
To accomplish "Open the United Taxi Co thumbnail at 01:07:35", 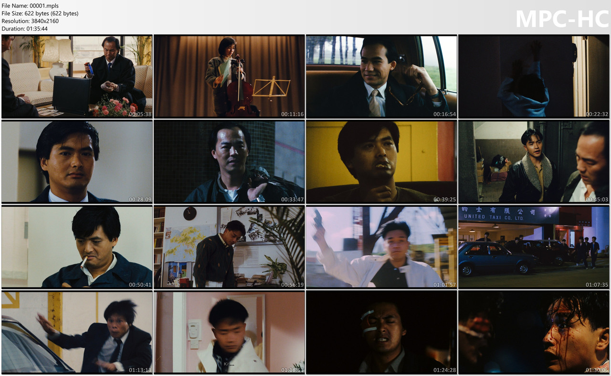I will coord(534,247).
